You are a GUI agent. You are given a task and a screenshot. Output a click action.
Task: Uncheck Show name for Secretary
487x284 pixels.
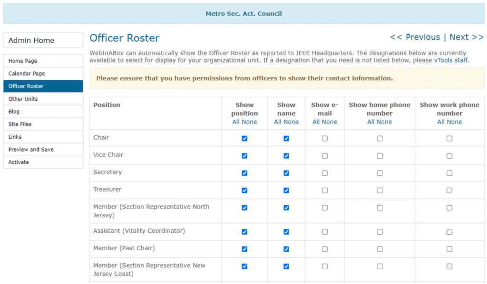coord(286,173)
